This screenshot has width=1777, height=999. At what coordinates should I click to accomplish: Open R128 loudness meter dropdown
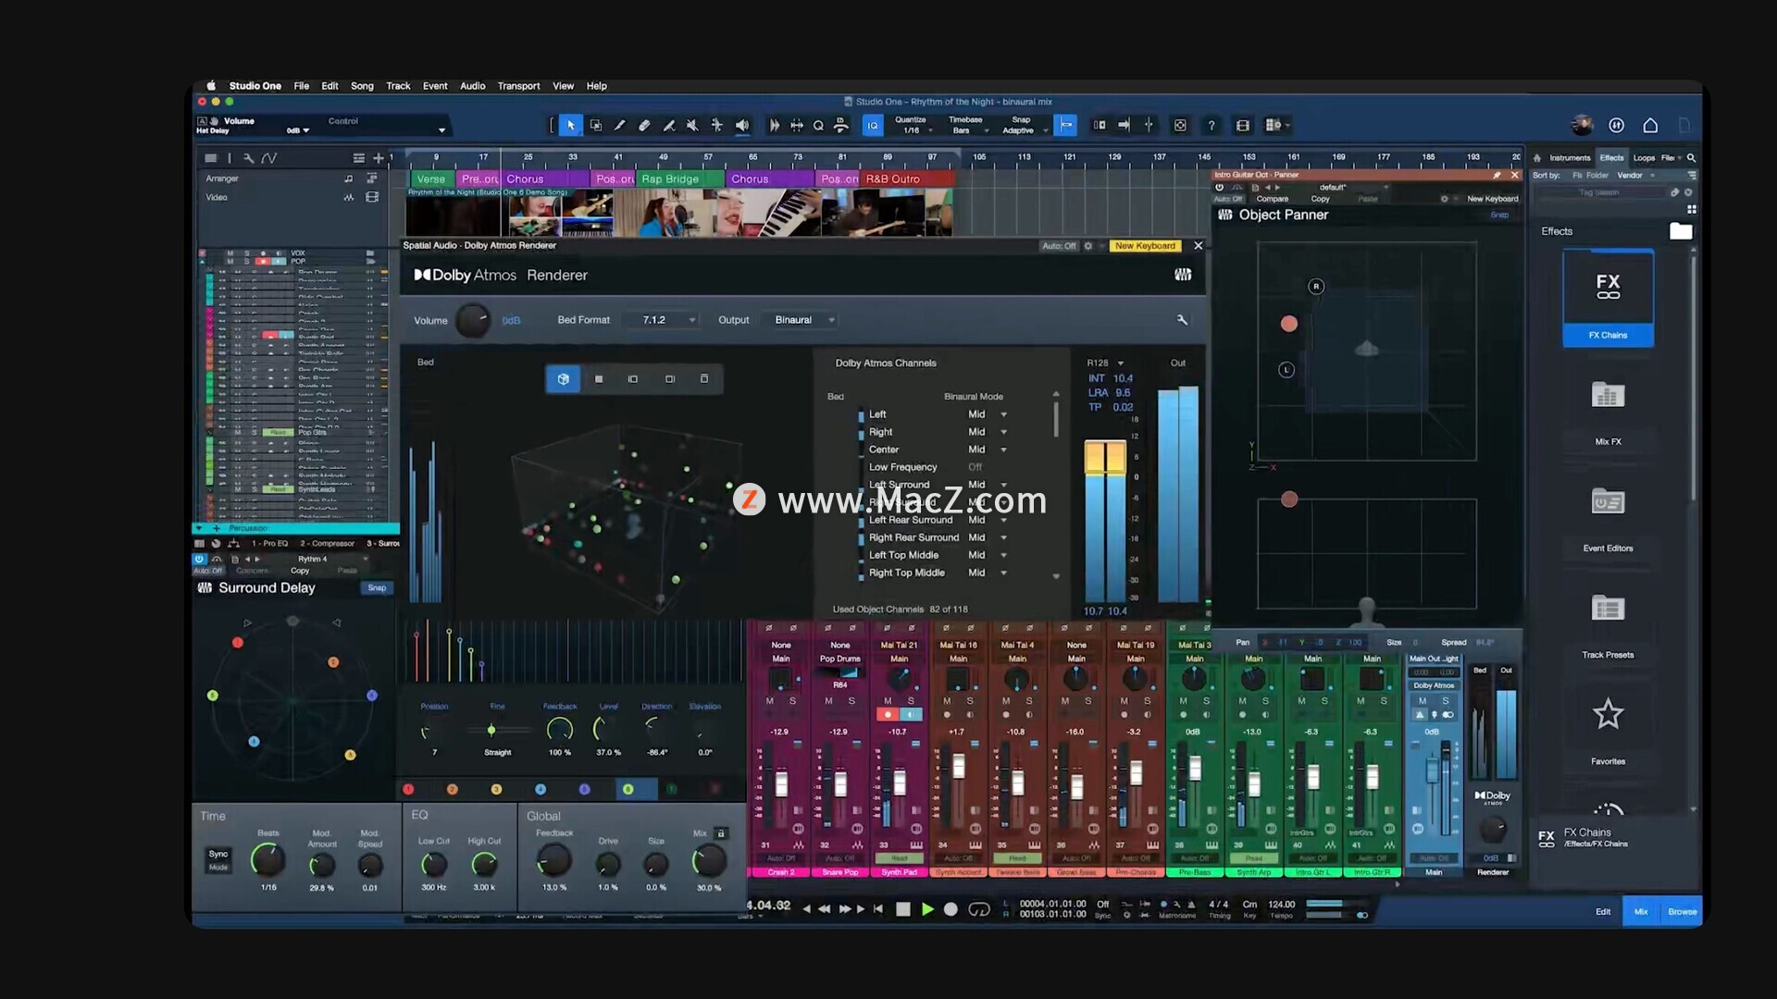(1105, 364)
